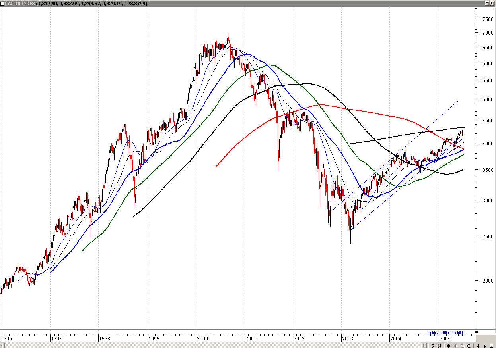Activate the vertical fit tool

[449, 346]
